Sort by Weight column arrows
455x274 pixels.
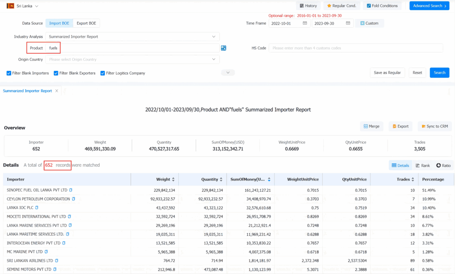pyautogui.click(x=173, y=179)
